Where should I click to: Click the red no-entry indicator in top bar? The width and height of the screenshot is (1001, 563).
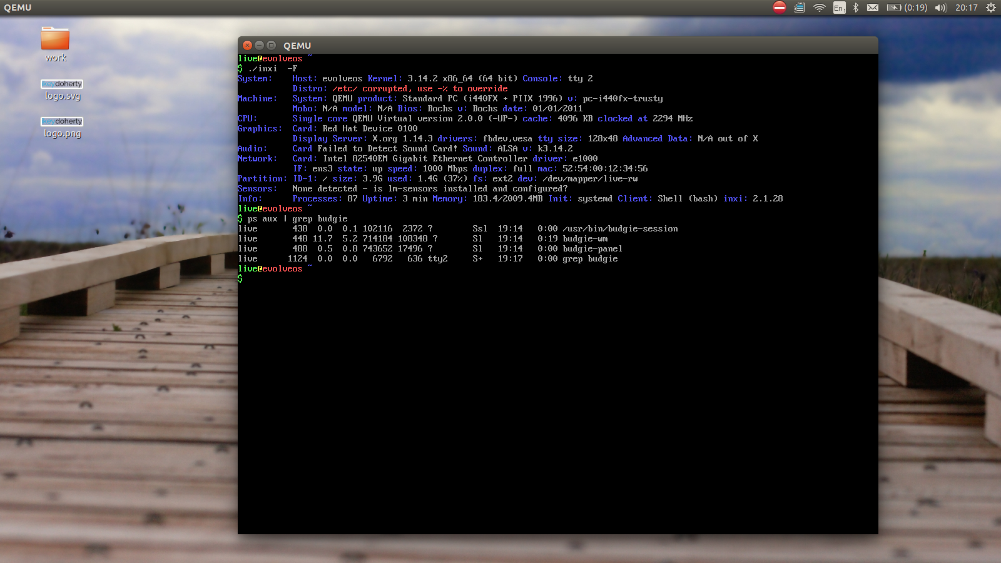779,8
